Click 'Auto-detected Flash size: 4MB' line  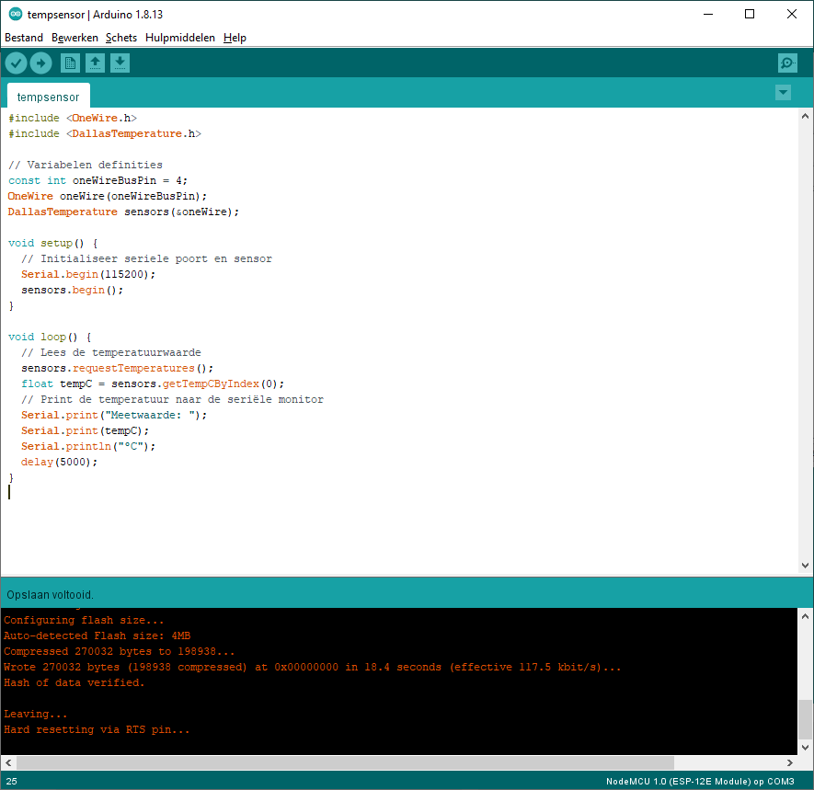click(97, 635)
